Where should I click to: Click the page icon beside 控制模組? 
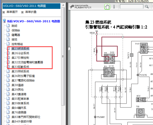pyautogui.click(x=8, y=44)
